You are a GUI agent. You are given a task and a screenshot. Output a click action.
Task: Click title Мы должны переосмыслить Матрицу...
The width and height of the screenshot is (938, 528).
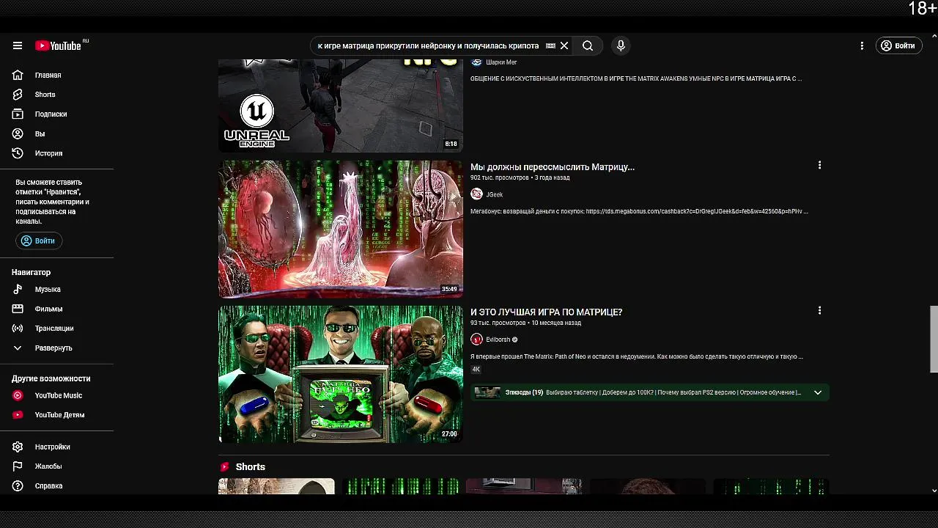pos(553,167)
